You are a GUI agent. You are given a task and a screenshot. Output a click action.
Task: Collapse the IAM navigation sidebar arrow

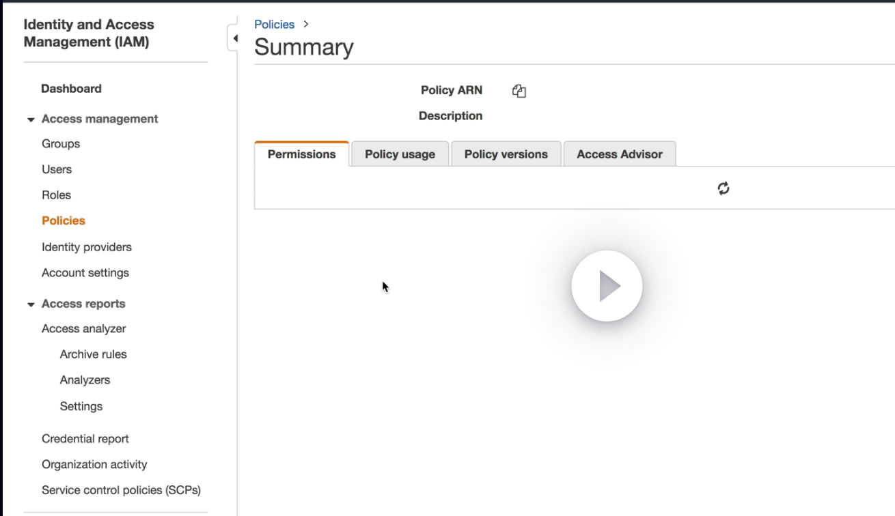pyautogui.click(x=235, y=38)
